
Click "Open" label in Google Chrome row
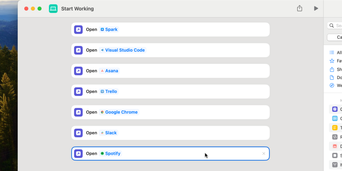click(91, 112)
